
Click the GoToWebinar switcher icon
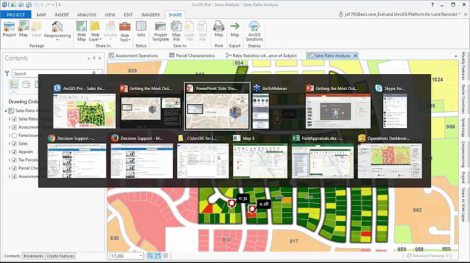coord(257,88)
